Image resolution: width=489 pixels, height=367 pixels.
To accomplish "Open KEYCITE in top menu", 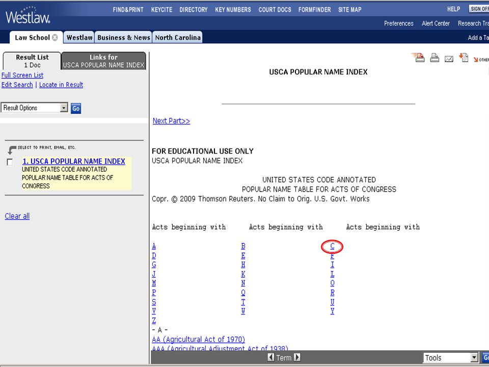I will tap(161, 10).
